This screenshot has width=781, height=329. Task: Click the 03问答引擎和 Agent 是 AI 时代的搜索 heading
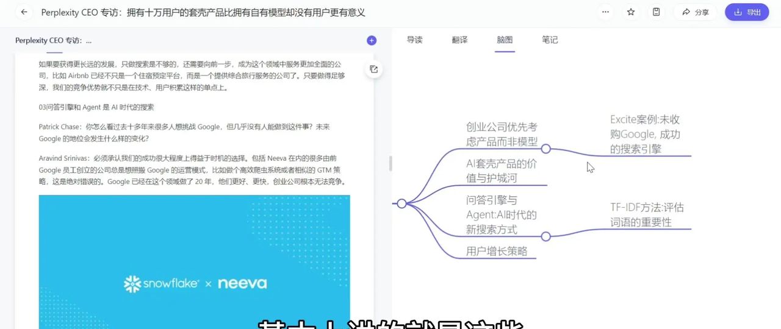pyautogui.click(x=96, y=107)
